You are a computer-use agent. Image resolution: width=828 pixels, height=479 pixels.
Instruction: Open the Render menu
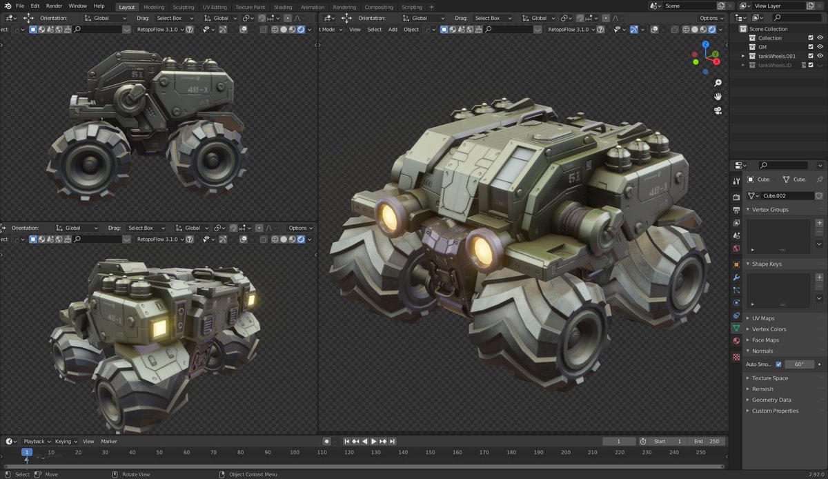[x=54, y=6]
